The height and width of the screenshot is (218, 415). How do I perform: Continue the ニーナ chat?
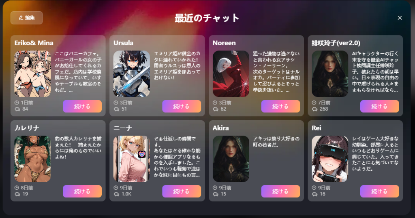coord(182,191)
